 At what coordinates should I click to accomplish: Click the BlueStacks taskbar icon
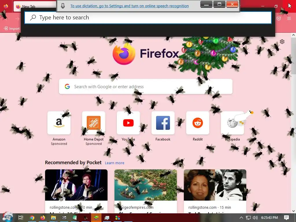[96, 218]
